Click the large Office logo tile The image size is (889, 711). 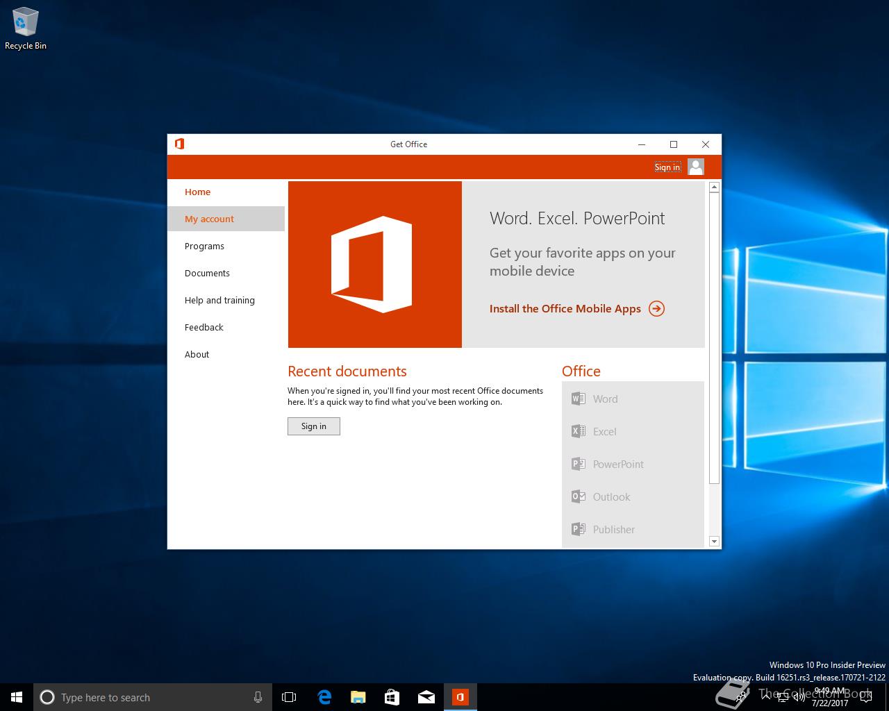click(x=375, y=265)
